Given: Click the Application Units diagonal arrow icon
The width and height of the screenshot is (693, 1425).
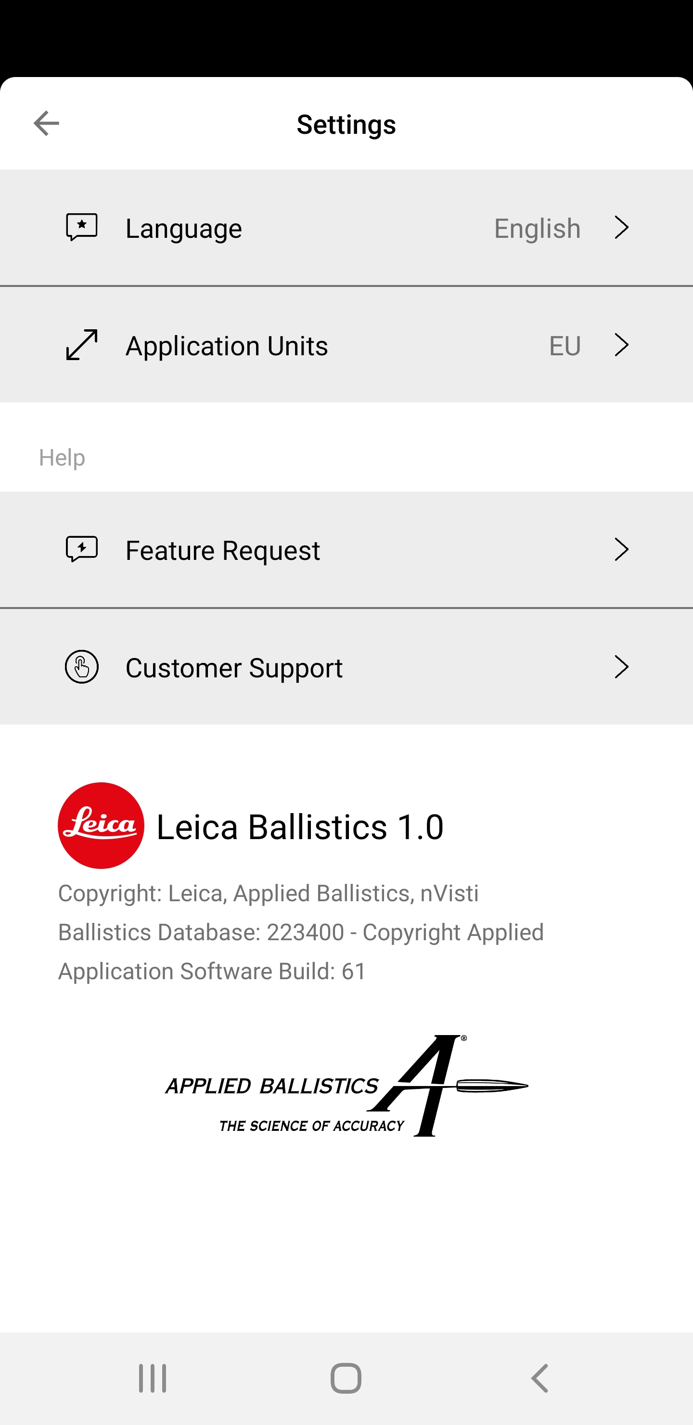Looking at the screenshot, I should click(x=82, y=345).
